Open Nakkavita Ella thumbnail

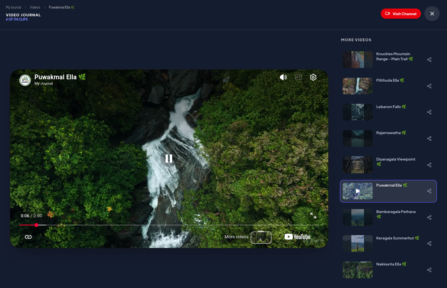(x=357, y=270)
